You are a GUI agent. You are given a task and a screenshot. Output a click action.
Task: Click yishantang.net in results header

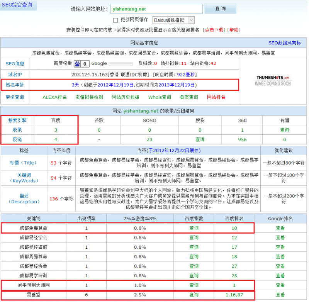tap(141, 111)
